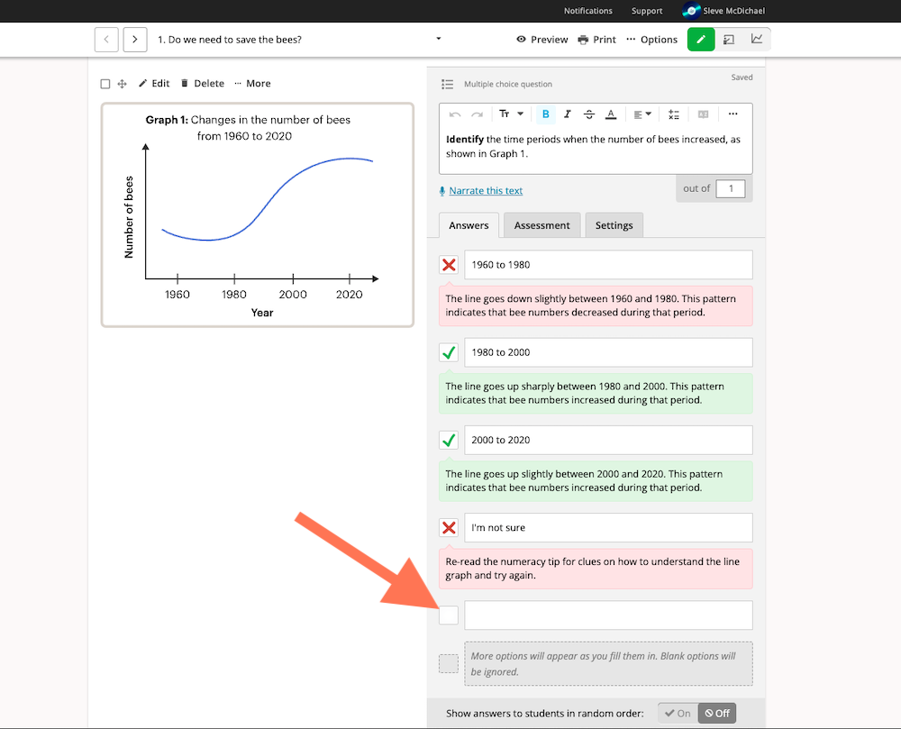This screenshot has width=901, height=729.
Task: Toggle bold formatting
Action: click(x=546, y=114)
